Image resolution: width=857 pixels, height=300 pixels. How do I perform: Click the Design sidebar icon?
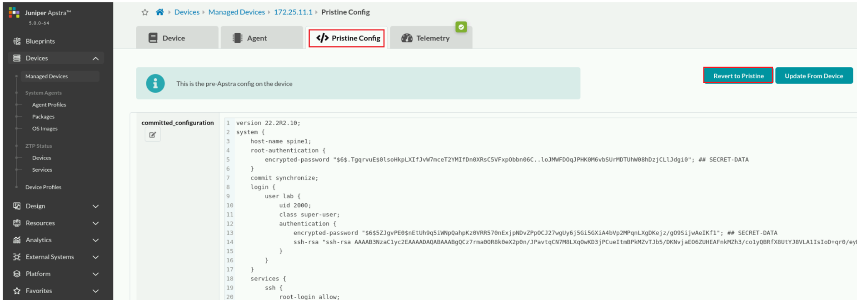pyautogui.click(x=17, y=206)
